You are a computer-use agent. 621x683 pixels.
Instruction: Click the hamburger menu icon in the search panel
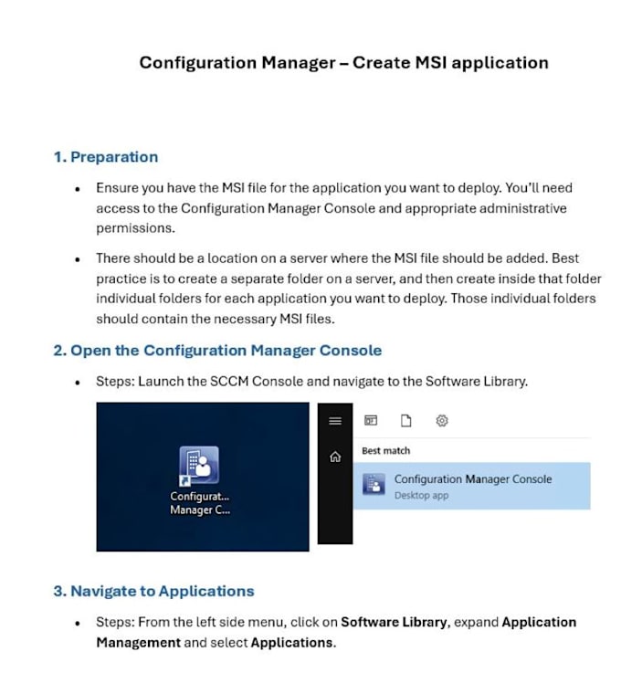[x=335, y=421]
